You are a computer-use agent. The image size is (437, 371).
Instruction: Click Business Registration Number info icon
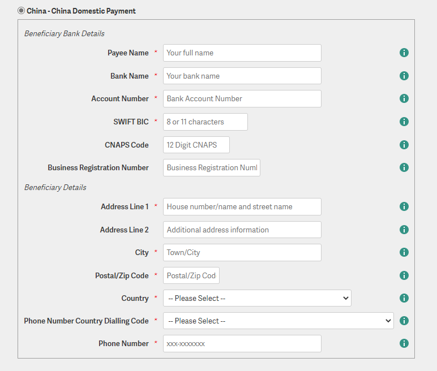(404, 167)
